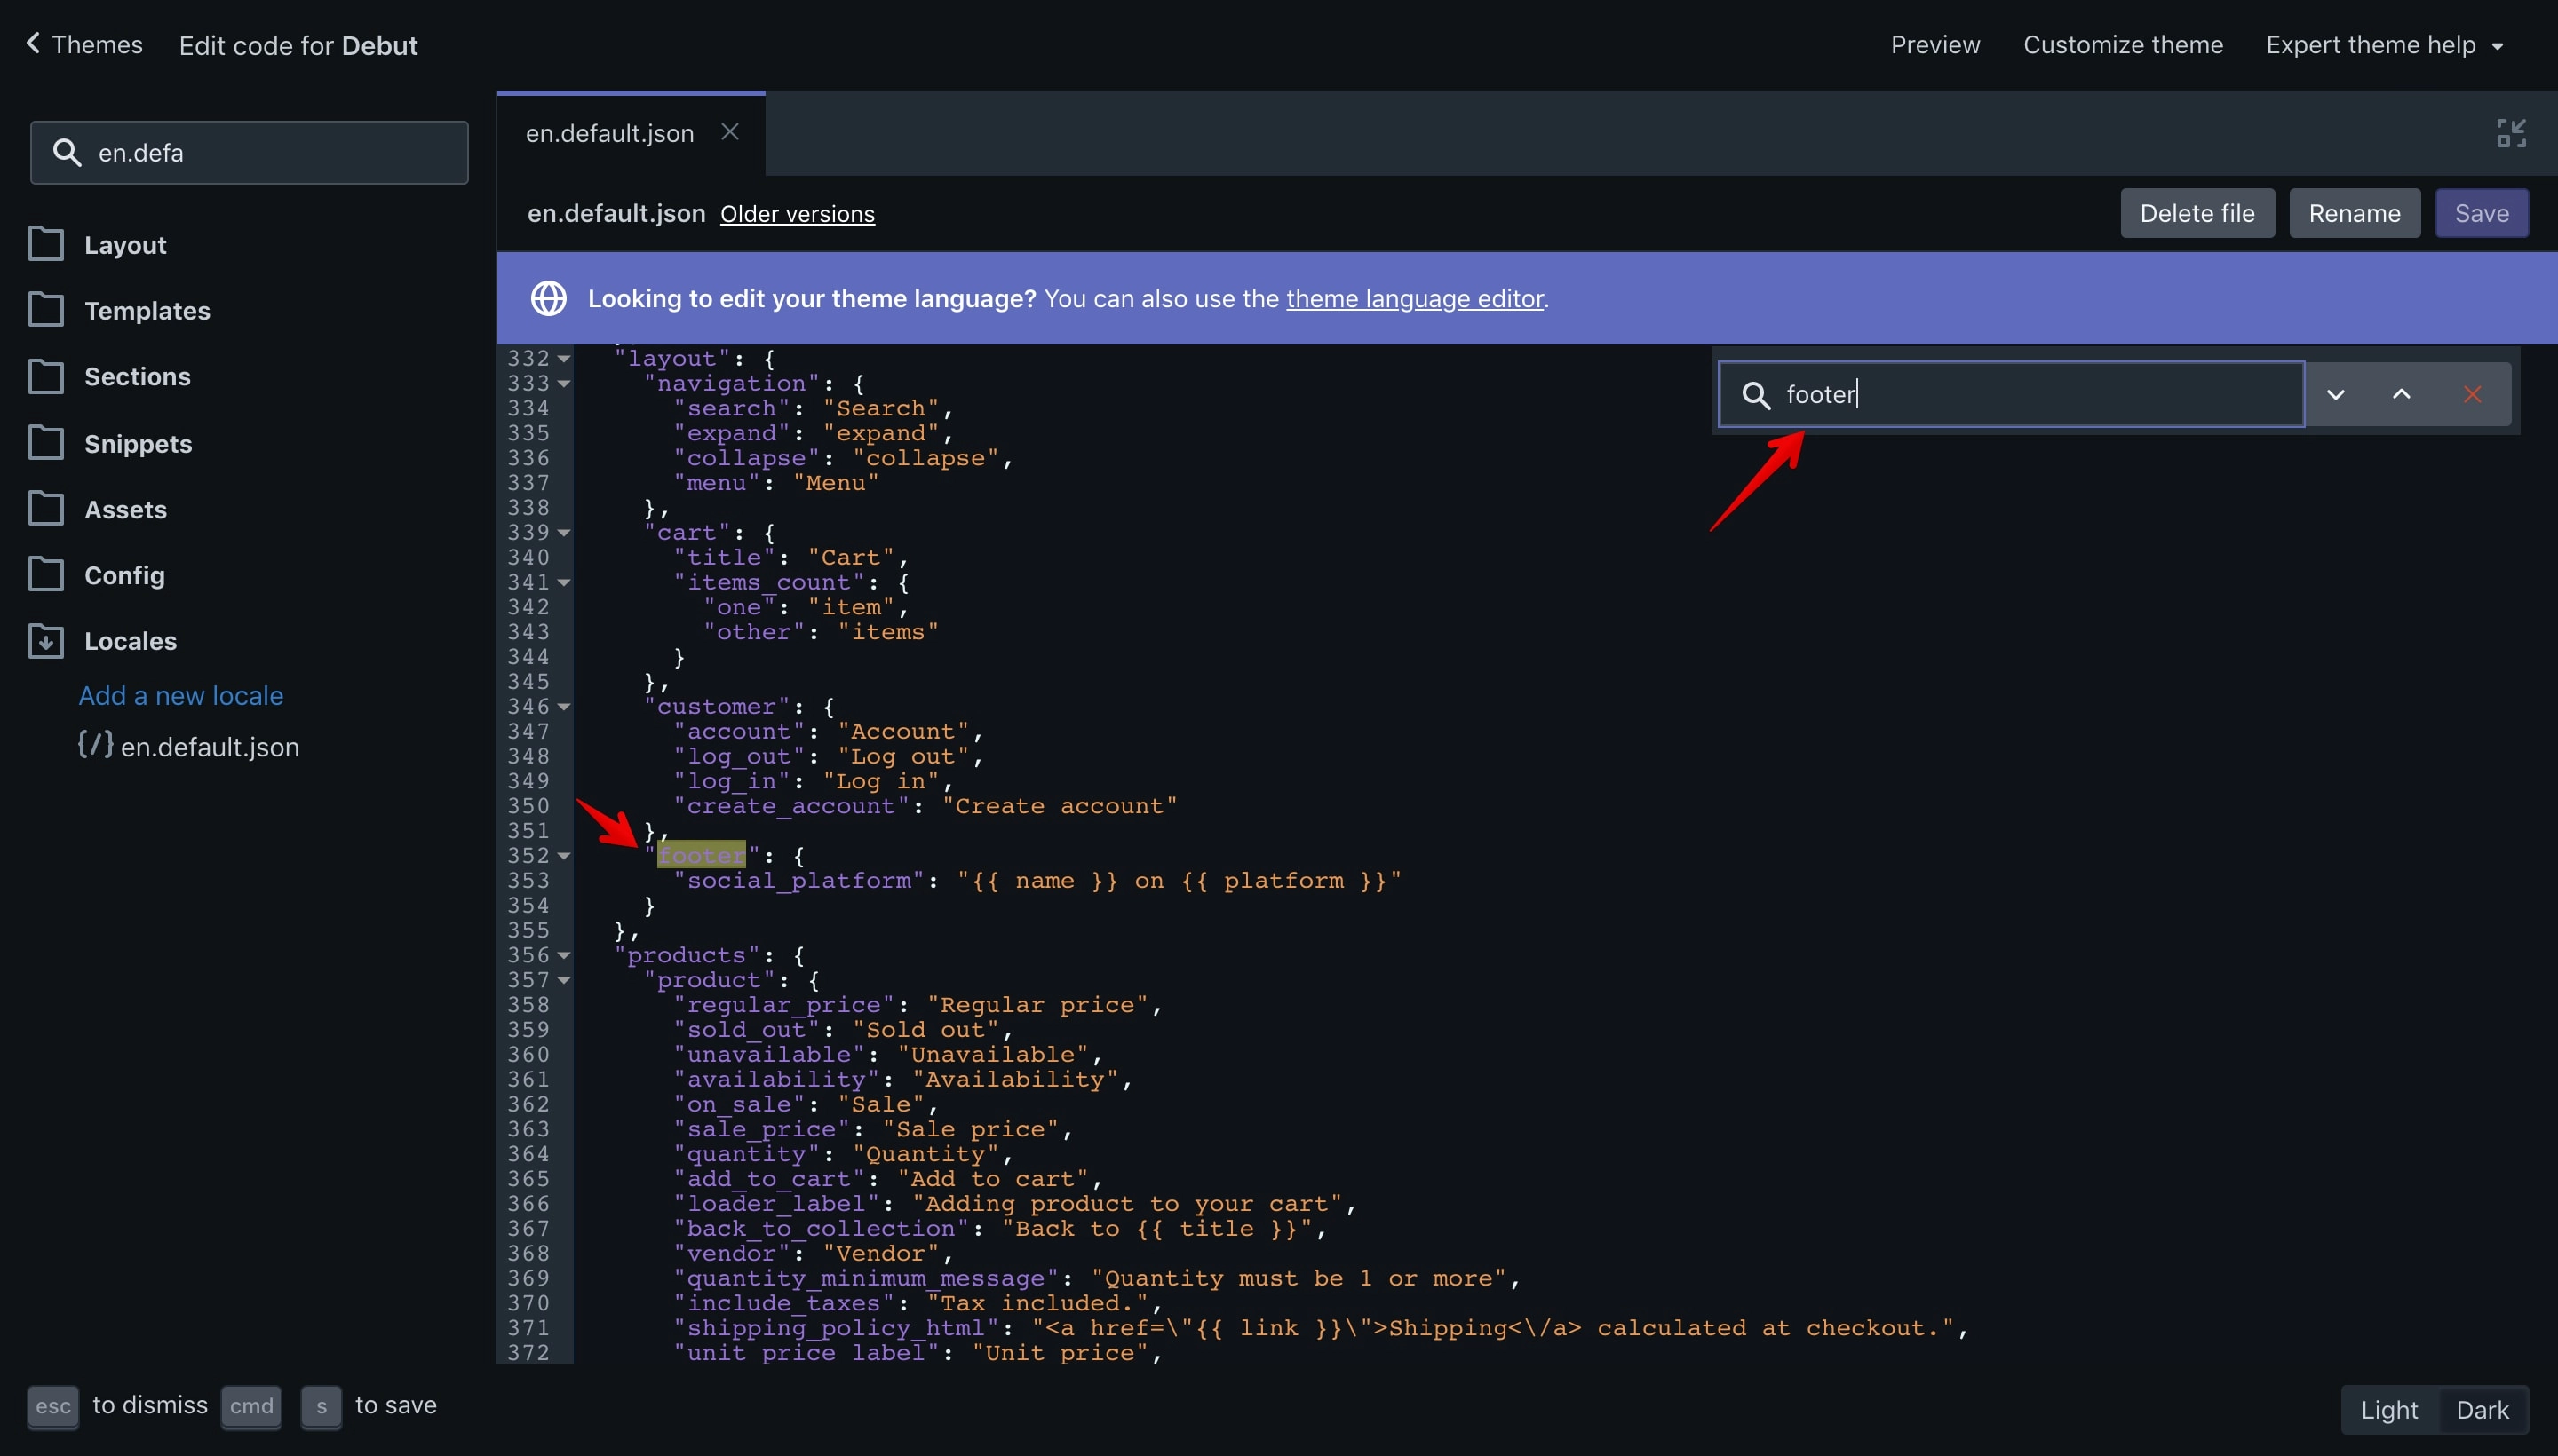Viewport: 2558px width, 1456px height.
Task: Click the esc key hint
Action: pos(53,1406)
